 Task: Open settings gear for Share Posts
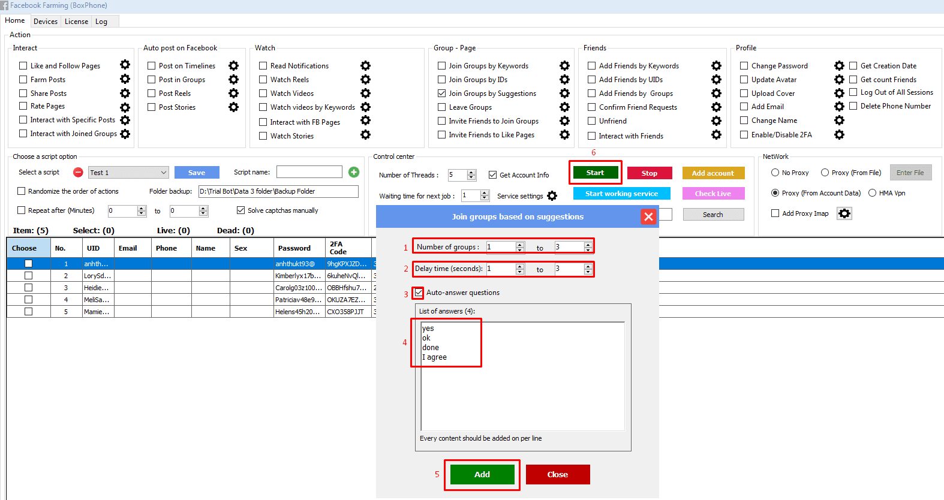click(x=125, y=93)
